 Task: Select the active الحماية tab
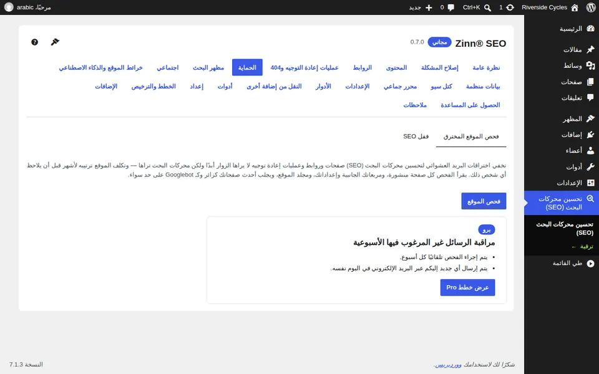pos(247,67)
